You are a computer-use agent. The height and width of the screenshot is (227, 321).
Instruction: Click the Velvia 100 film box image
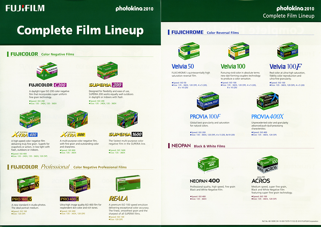click(x=239, y=51)
